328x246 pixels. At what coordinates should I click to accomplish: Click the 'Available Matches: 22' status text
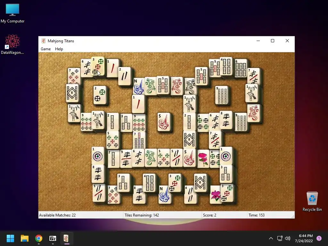(57, 215)
